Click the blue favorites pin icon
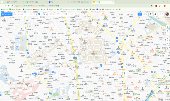Viewport: 170px width, 101px height. click(39, 14)
